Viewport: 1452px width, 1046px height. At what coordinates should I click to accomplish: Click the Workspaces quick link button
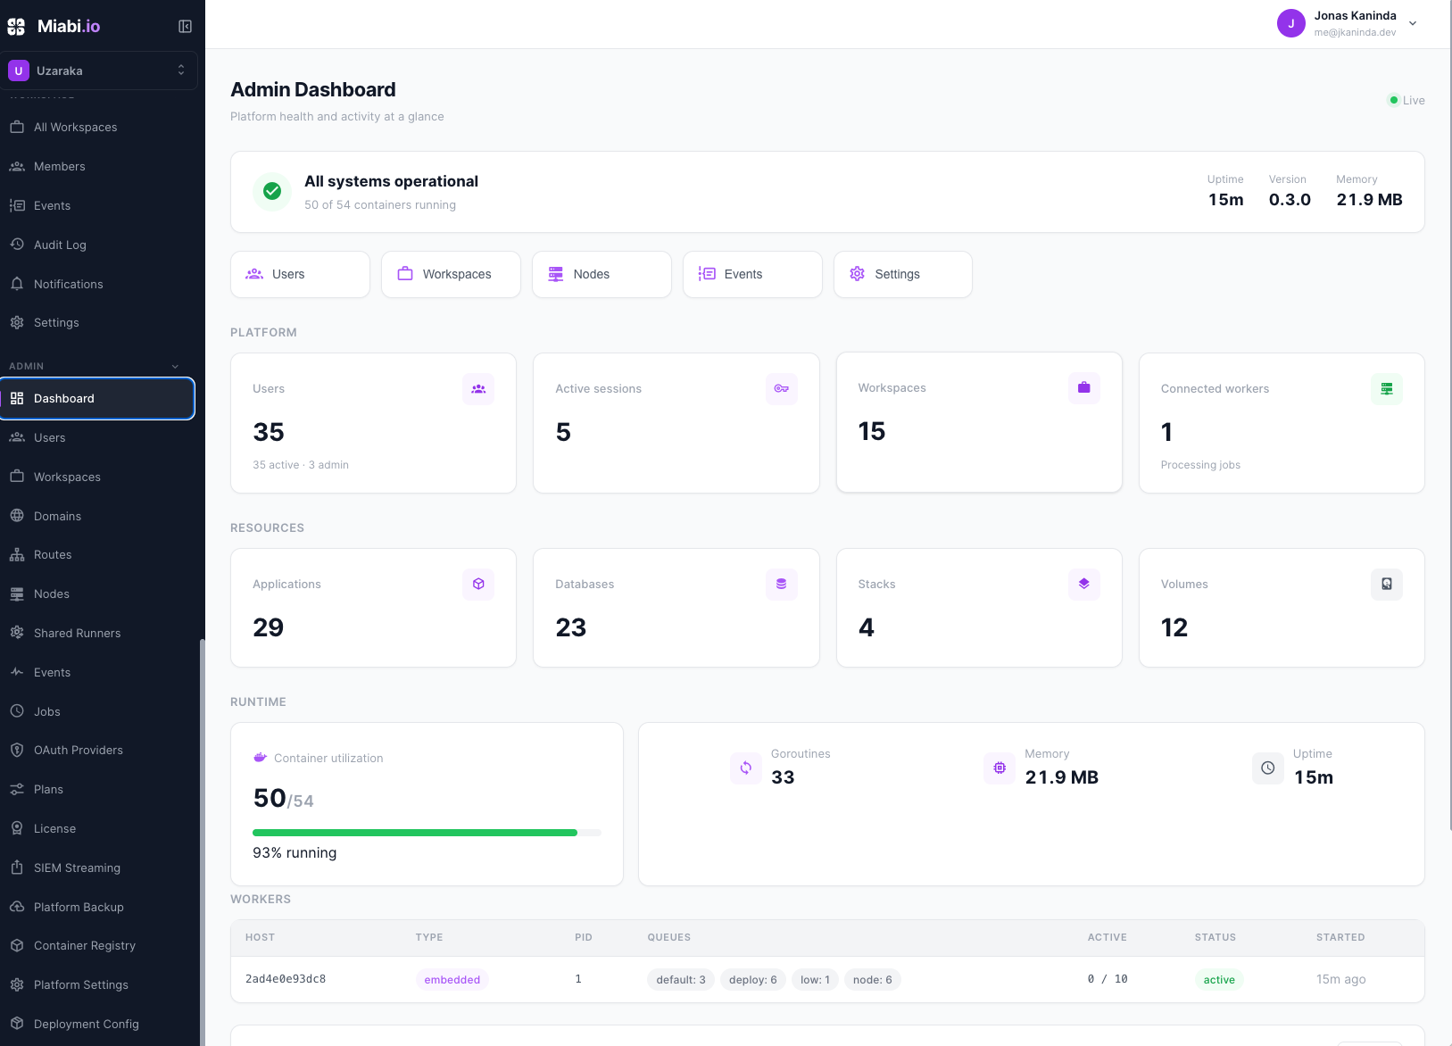451,274
